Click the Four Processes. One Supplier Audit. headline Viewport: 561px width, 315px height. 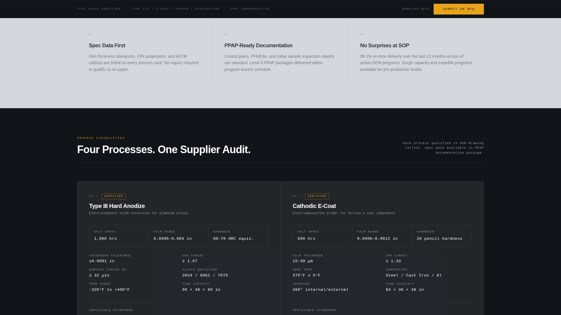(x=164, y=150)
